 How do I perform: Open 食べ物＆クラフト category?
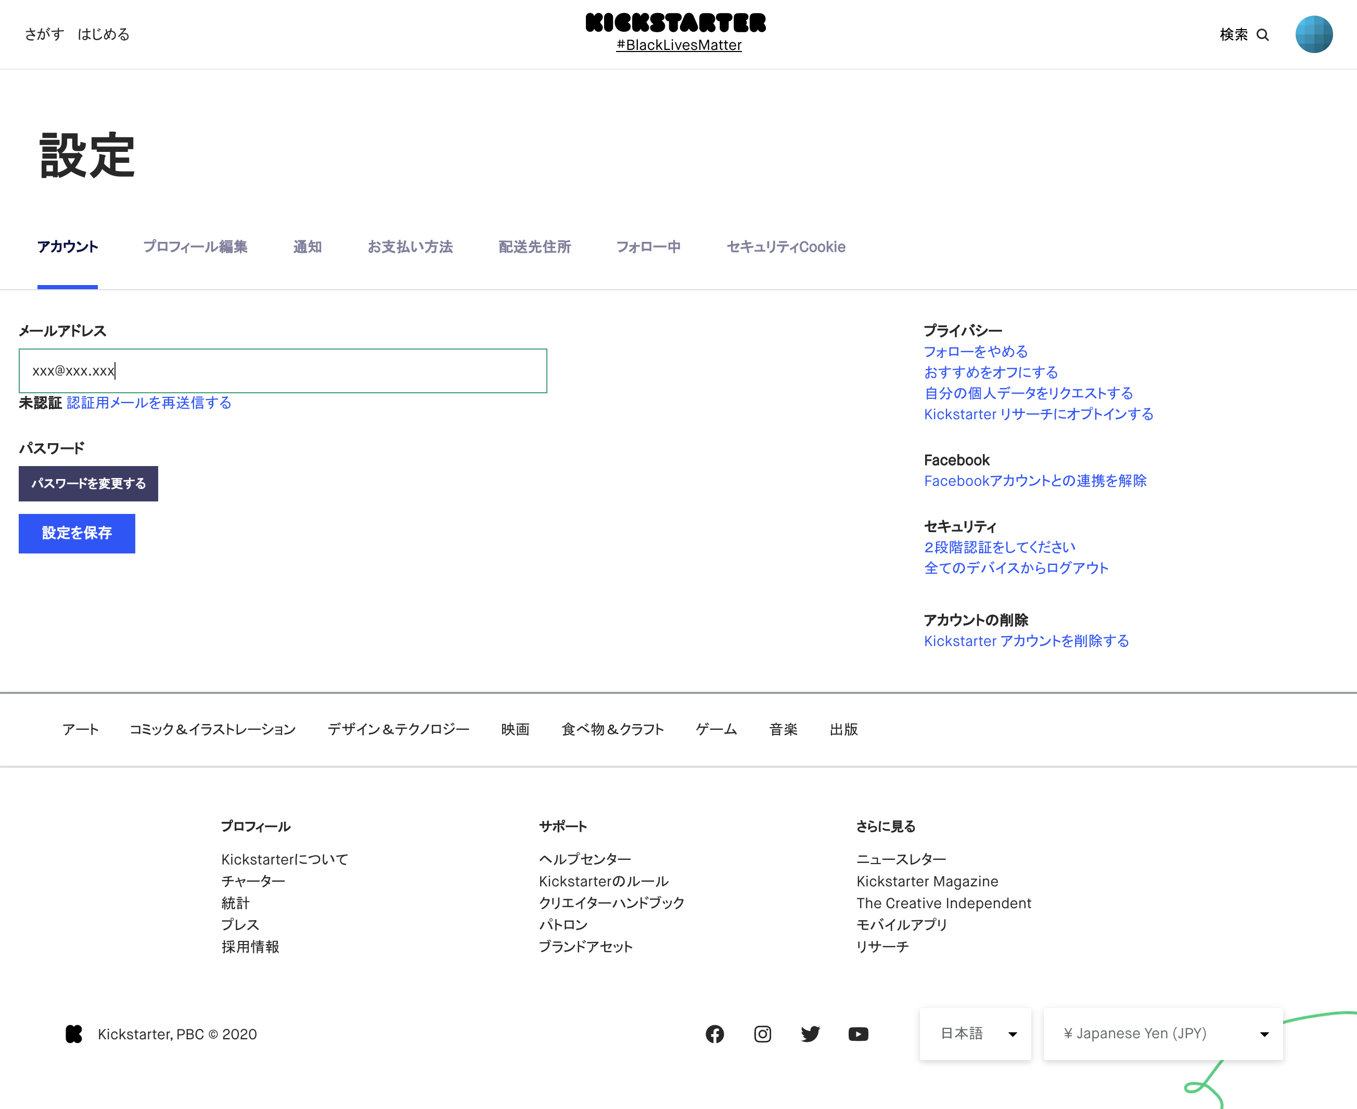(x=613, y=730)
